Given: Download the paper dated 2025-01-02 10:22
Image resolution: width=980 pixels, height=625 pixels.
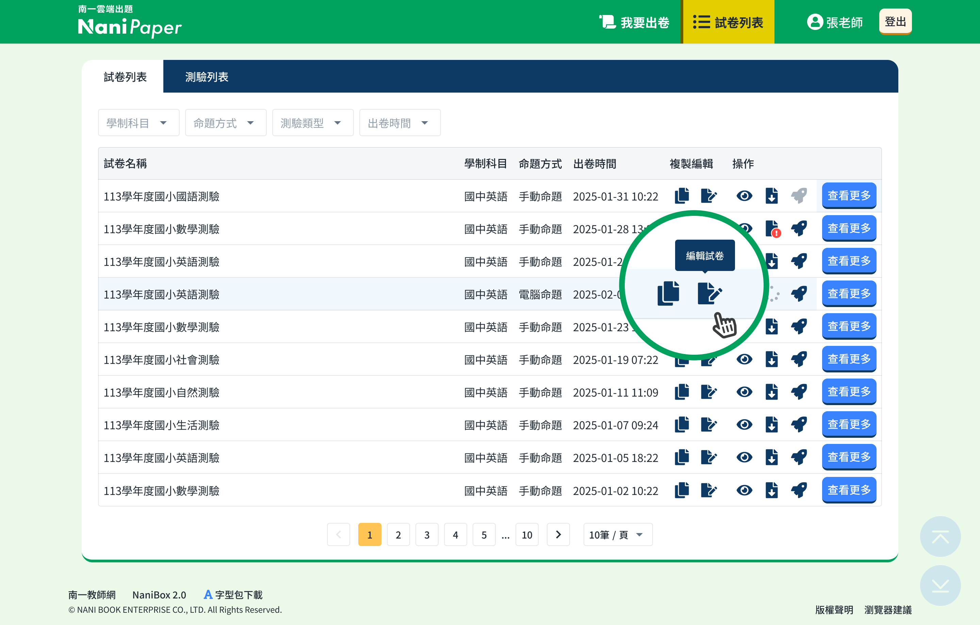Looking at the screenshot, I should 772,490.
